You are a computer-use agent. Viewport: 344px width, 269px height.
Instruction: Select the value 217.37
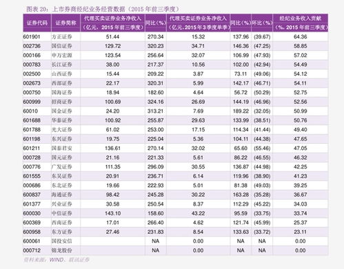156,65
